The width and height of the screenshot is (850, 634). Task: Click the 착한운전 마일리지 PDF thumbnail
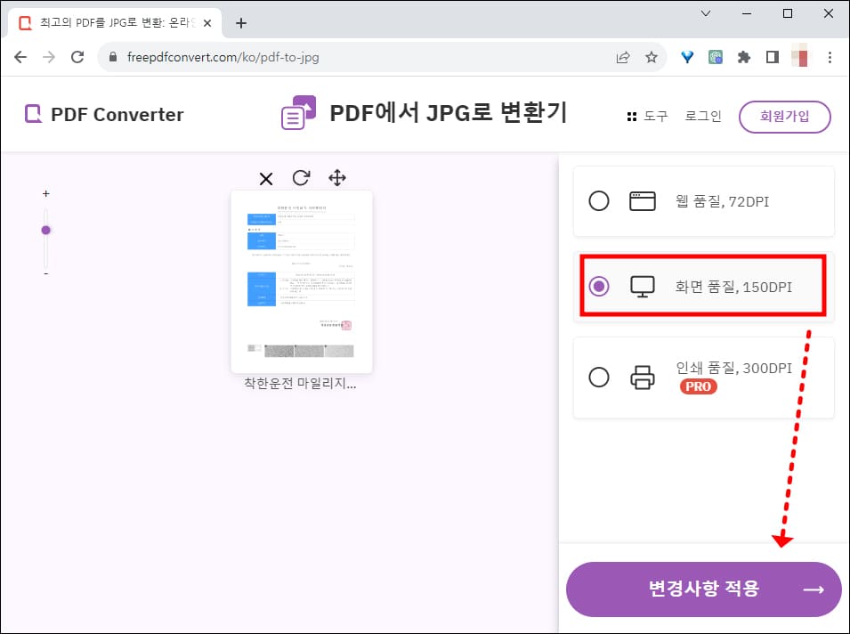pos(301,280)
